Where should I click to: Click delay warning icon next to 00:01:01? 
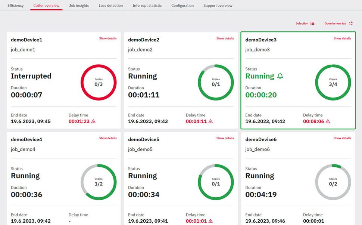click(x=210, y=221)
